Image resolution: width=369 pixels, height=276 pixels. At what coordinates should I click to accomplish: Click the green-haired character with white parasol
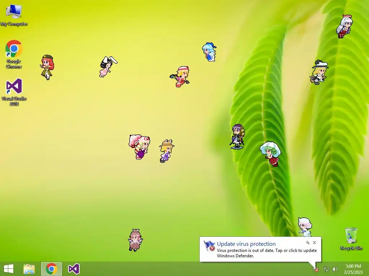(x=271, y=154)
